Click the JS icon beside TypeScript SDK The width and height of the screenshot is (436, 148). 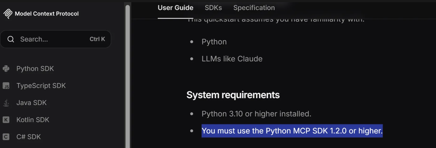click(x=6, y=86)
